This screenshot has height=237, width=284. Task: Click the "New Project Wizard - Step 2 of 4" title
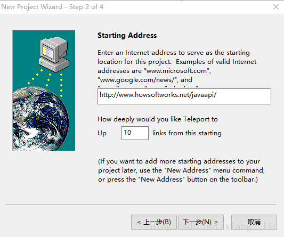(x=52, y=7)
